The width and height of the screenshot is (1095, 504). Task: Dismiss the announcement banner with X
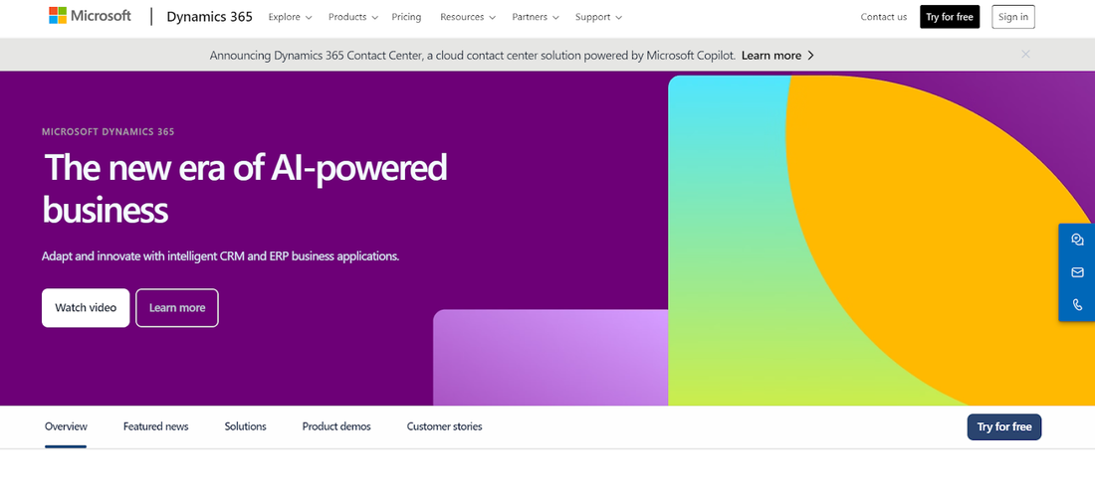click(1025, 55)
